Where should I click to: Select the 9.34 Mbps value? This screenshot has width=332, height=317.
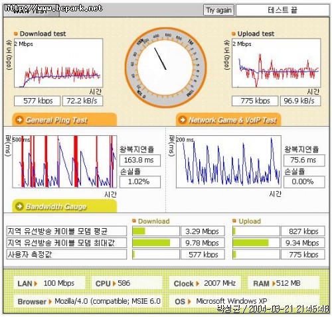coord(303,243)
